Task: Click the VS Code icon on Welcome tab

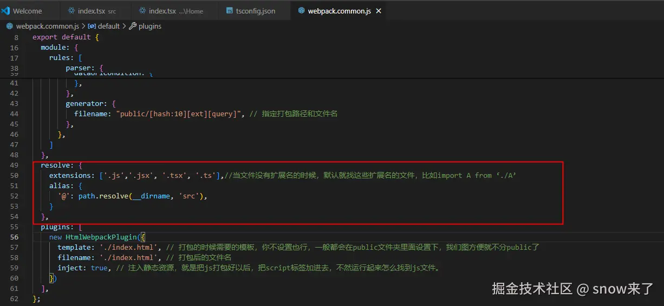Action: 6,11
